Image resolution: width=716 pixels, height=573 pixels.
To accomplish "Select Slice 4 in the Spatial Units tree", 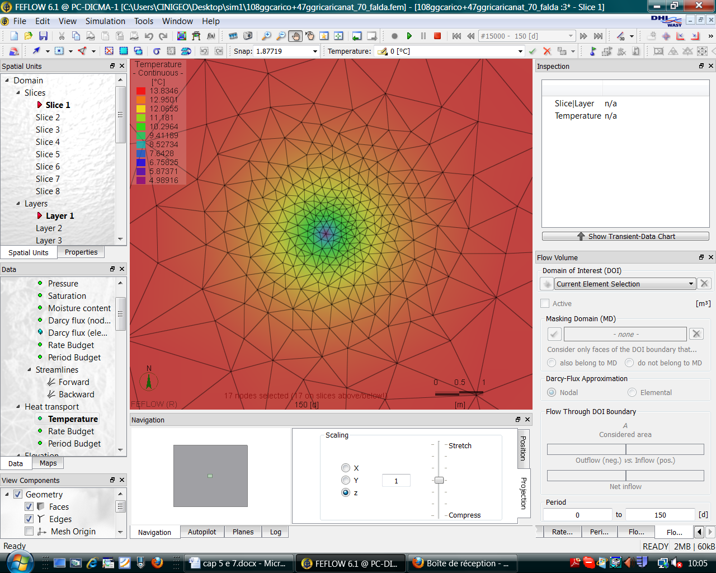I will pyautogui.click(x=48, y=142).
